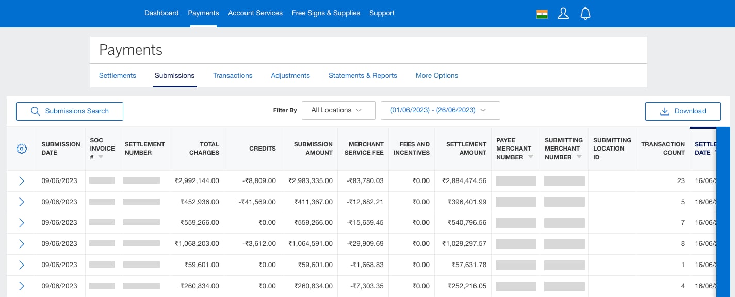The image size is (735, 297).
Task: Click the magnifying glass in Submissions Search
Action: 35,111
